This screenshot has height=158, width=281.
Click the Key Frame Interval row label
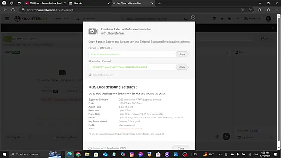97,121
